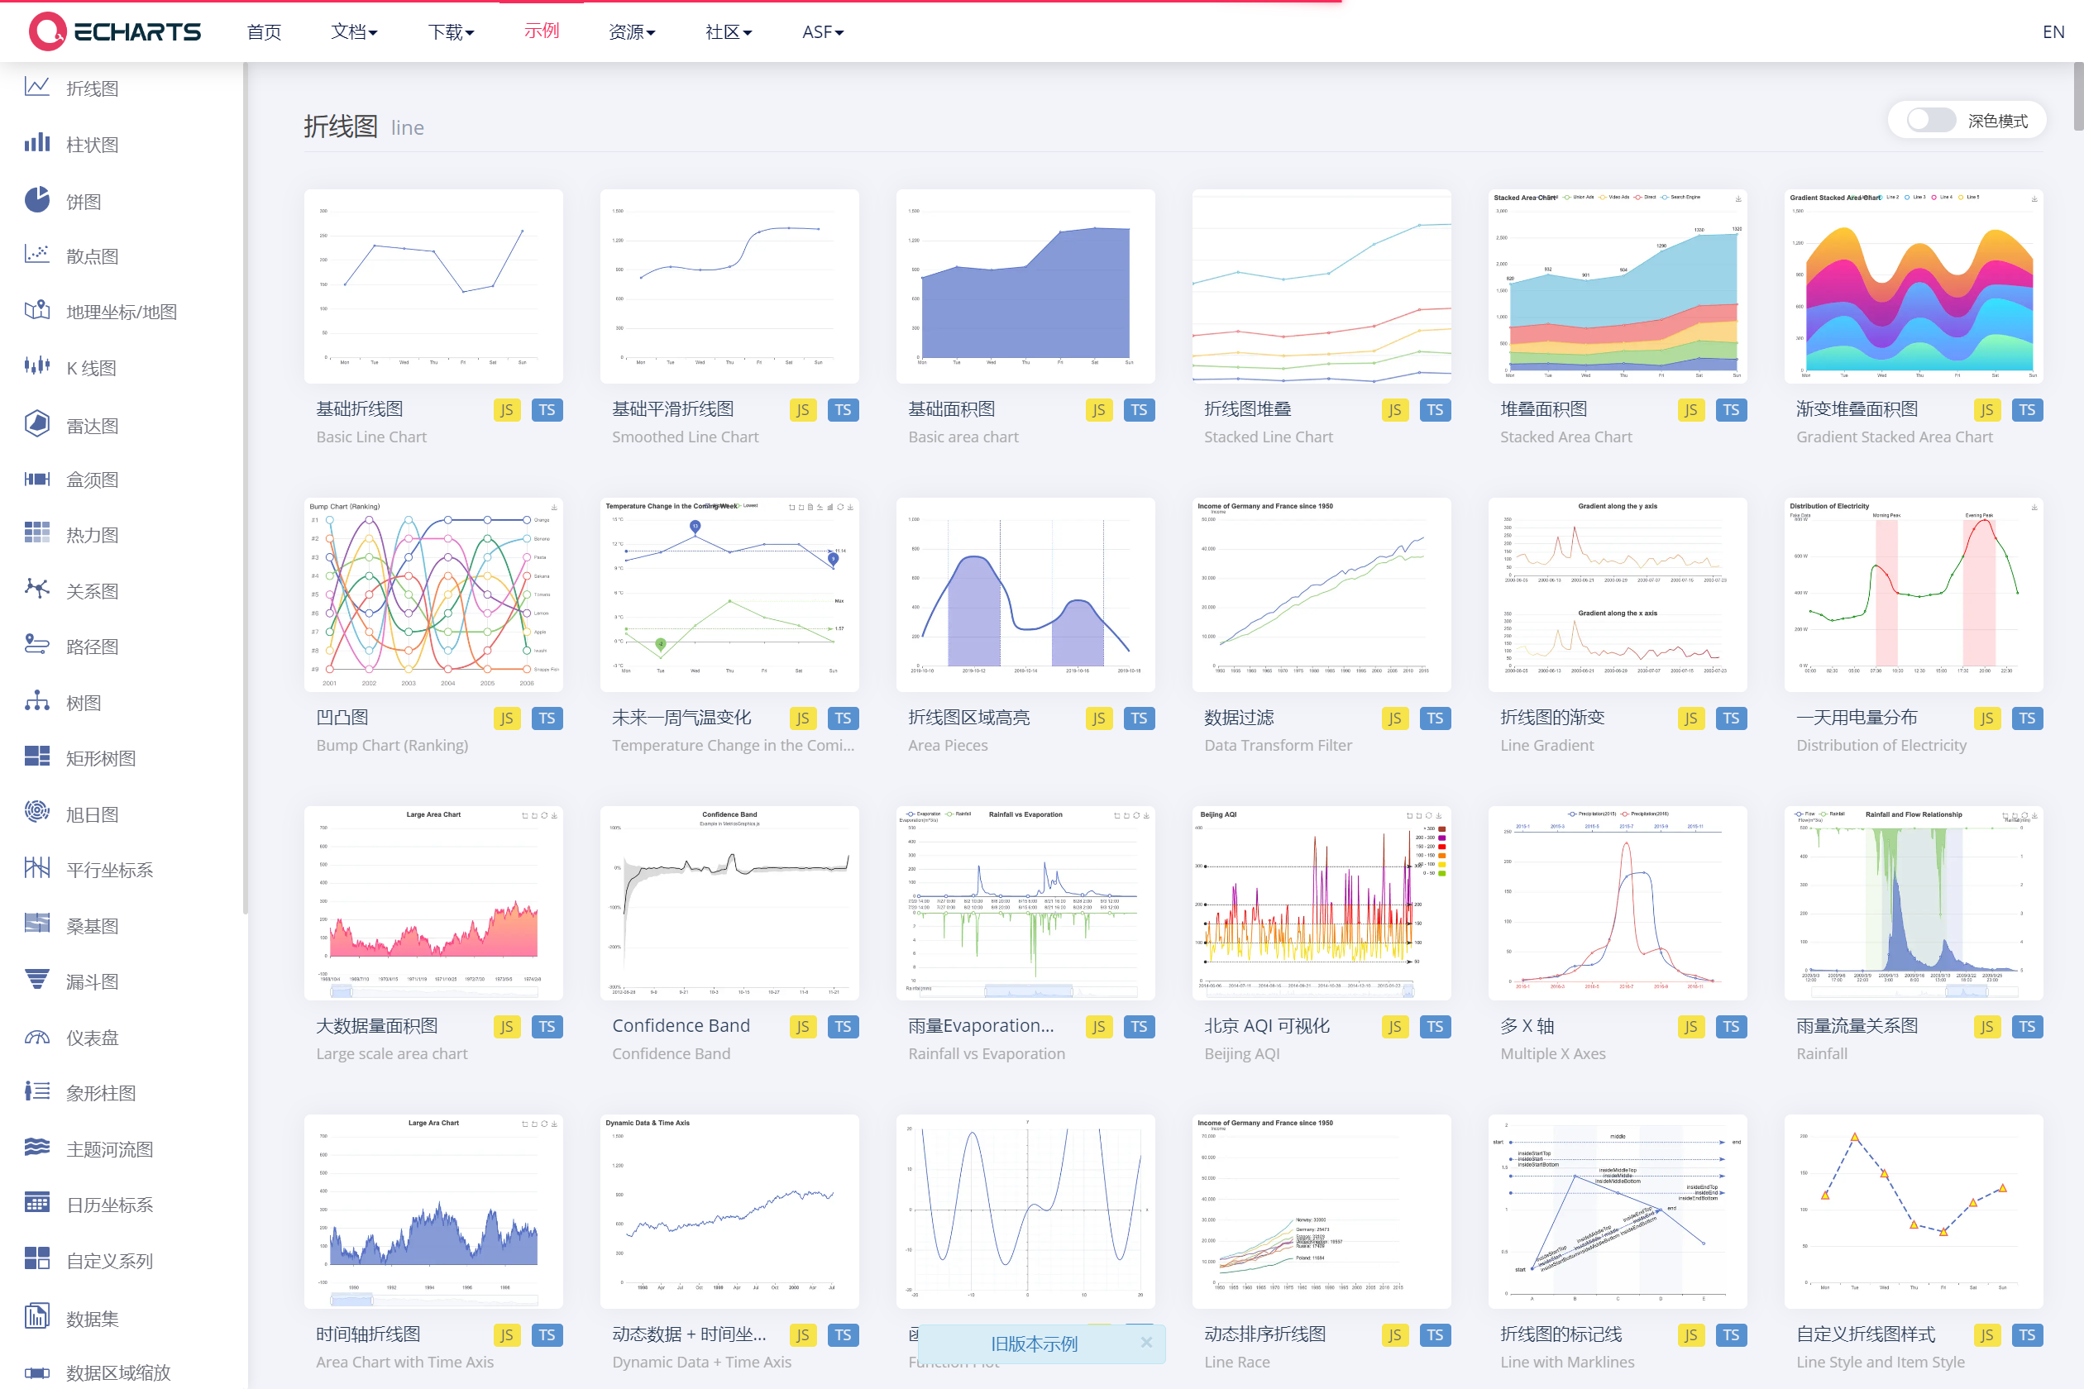
Task: Select the 示例 navigation tab
Action: 542,31
